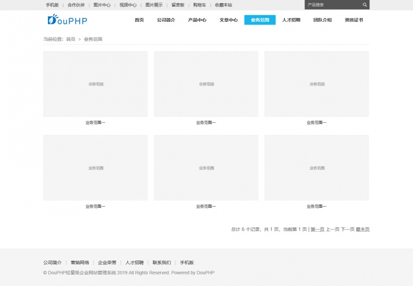Open the 文章中心 menu item

coord(229,20)
